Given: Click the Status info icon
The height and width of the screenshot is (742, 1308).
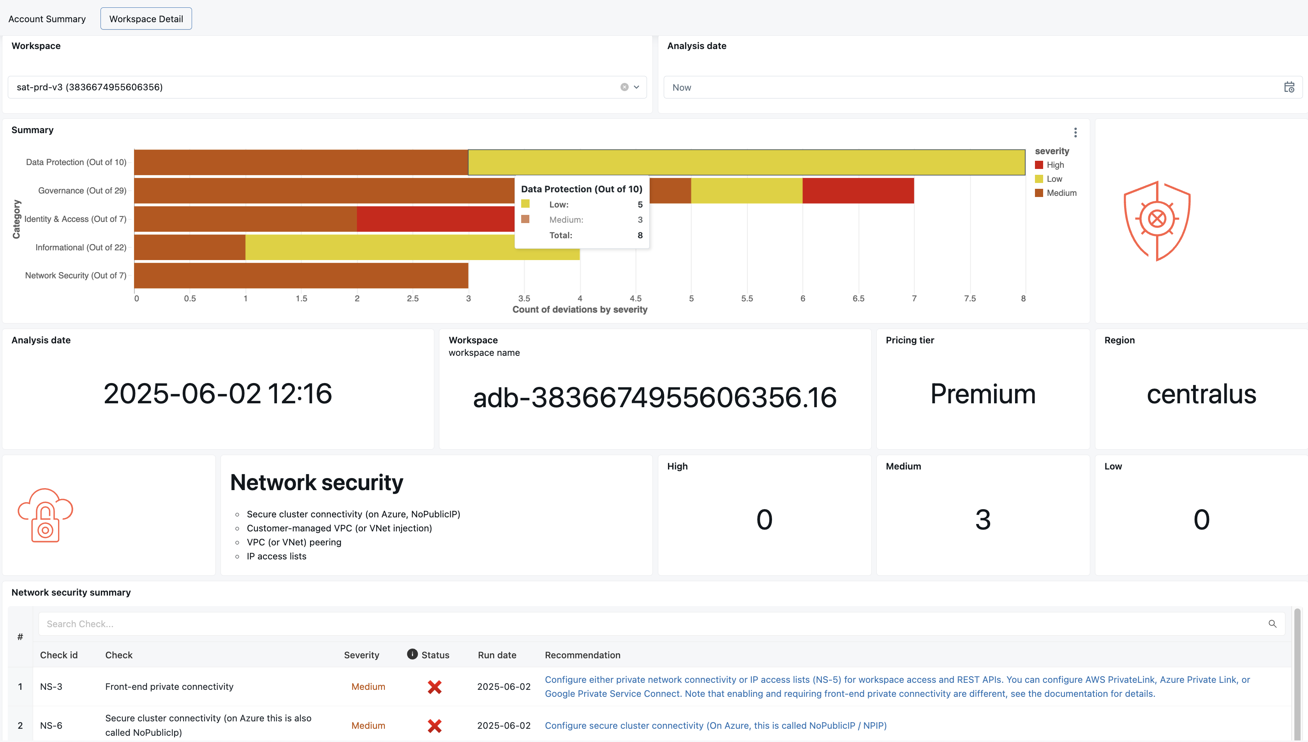Looking at the screenshot, I should pyautogui.click(x=412, y=654).
